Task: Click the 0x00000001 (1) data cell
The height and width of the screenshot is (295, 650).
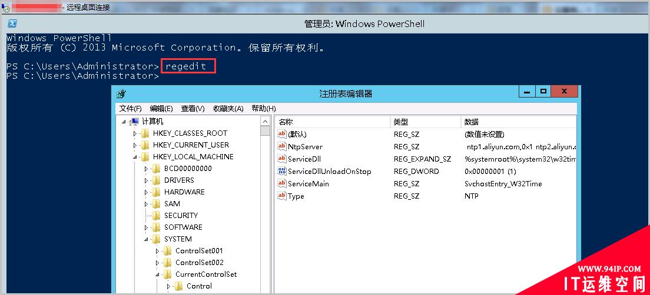Action: 490,171
